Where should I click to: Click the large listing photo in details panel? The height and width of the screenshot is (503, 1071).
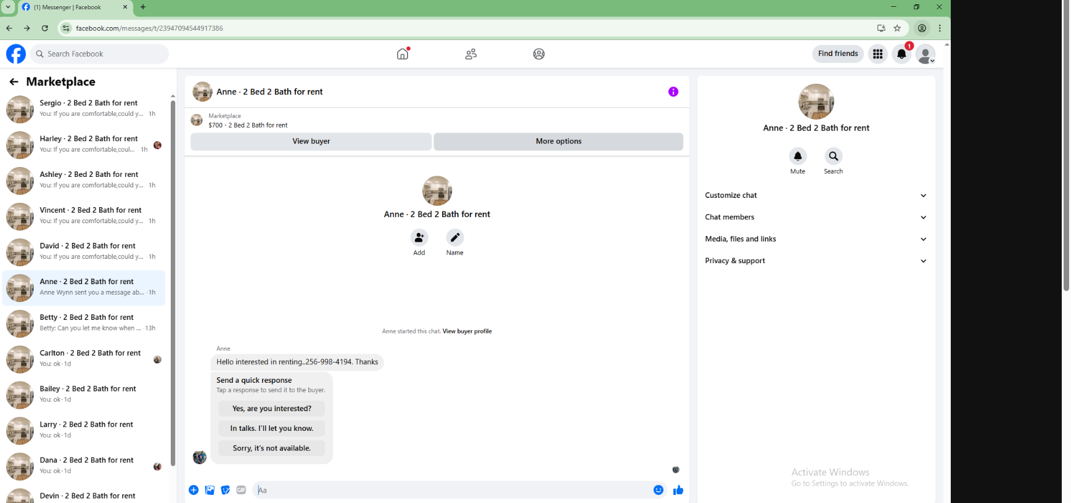(x=816, y=102)
